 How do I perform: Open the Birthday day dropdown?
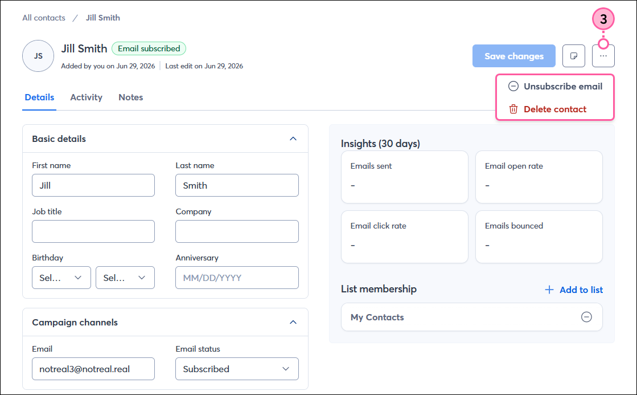pos(125,278)
